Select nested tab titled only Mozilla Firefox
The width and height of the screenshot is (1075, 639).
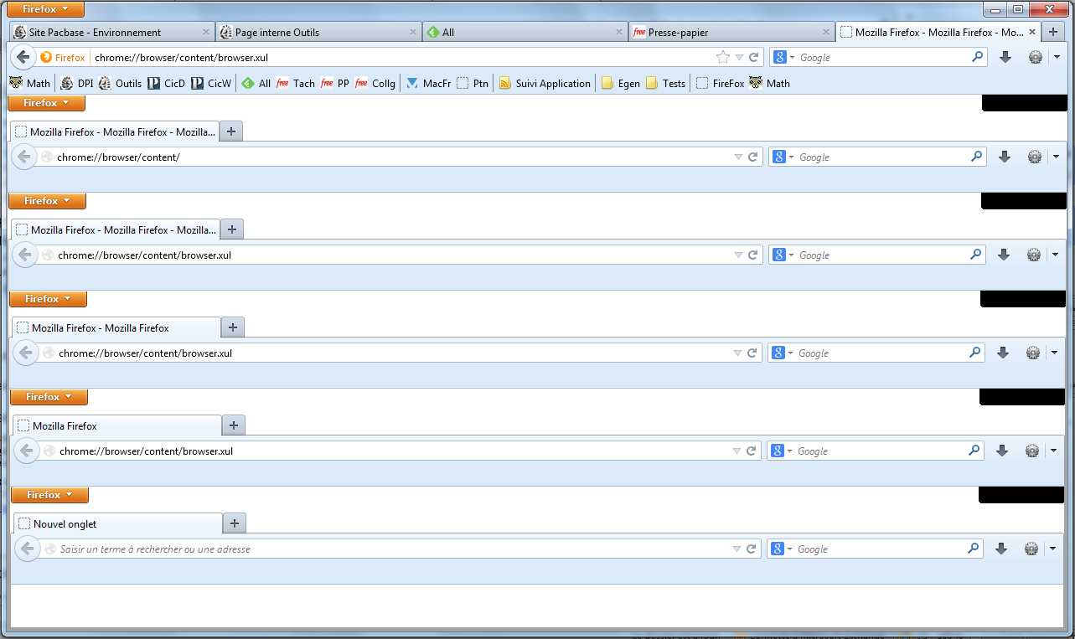click(x=117, y=425)
